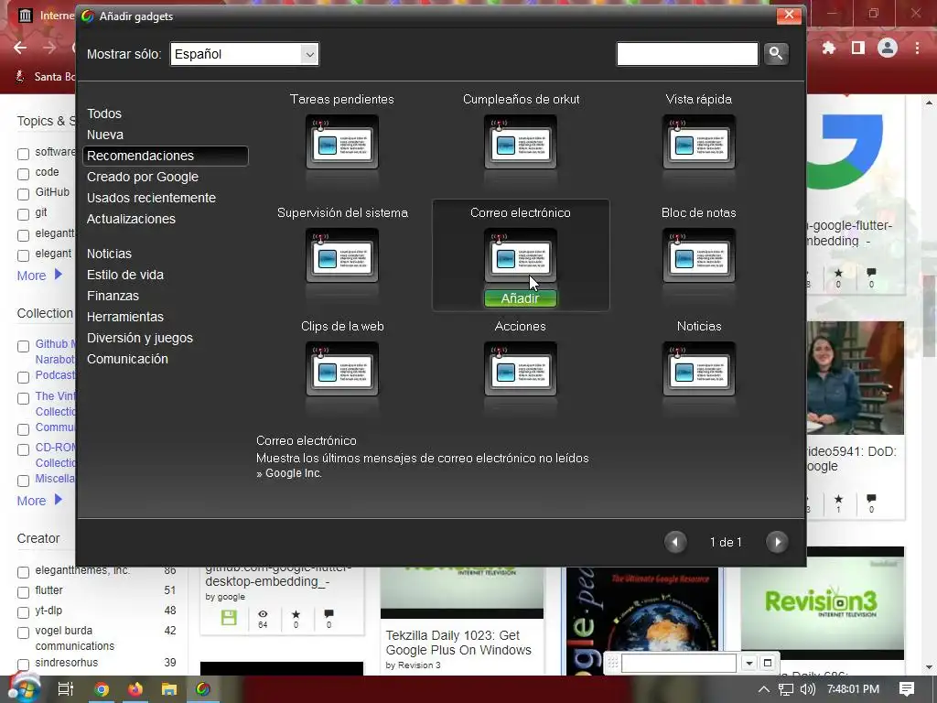937x703 pixels.
Task: Select the Recomendaciones category
Action: [x=166, y=156]
